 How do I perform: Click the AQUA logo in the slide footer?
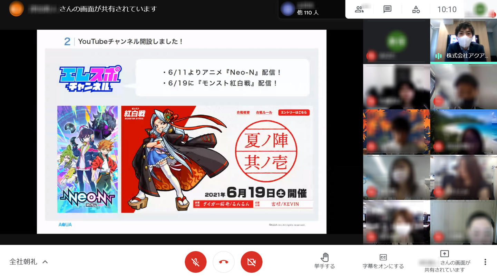click(x=65, y=225)
